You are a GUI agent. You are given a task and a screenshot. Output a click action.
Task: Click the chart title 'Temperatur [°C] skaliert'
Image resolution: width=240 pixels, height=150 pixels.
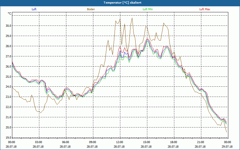tap(122, 3)
